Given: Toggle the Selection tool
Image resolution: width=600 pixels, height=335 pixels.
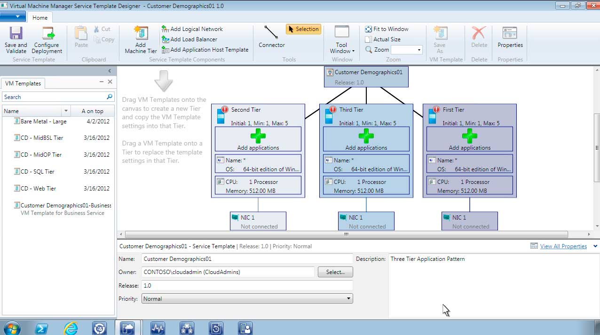Looking at the screenshot, I should (303, 29).
